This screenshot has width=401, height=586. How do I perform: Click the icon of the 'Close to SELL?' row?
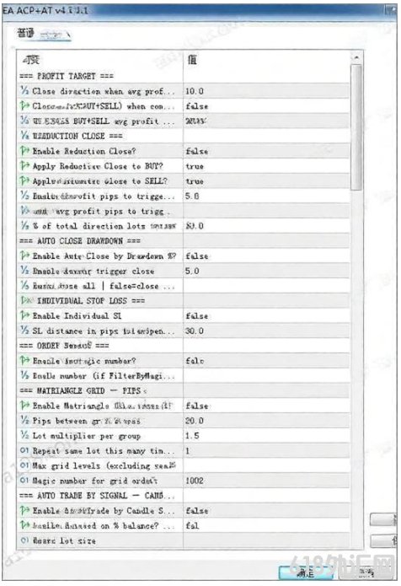click(x=24, y=180)
